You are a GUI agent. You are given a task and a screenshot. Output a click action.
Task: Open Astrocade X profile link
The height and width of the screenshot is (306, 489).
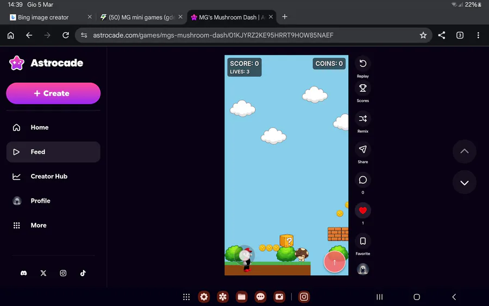click(43, 273)
